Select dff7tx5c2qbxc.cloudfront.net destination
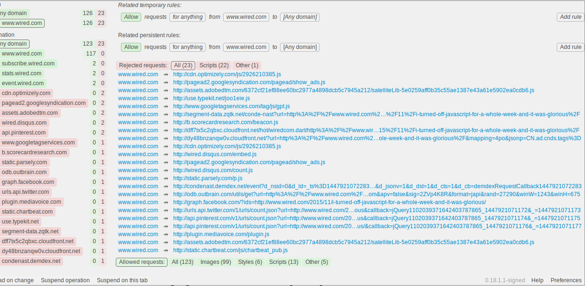 pos(38,241)
